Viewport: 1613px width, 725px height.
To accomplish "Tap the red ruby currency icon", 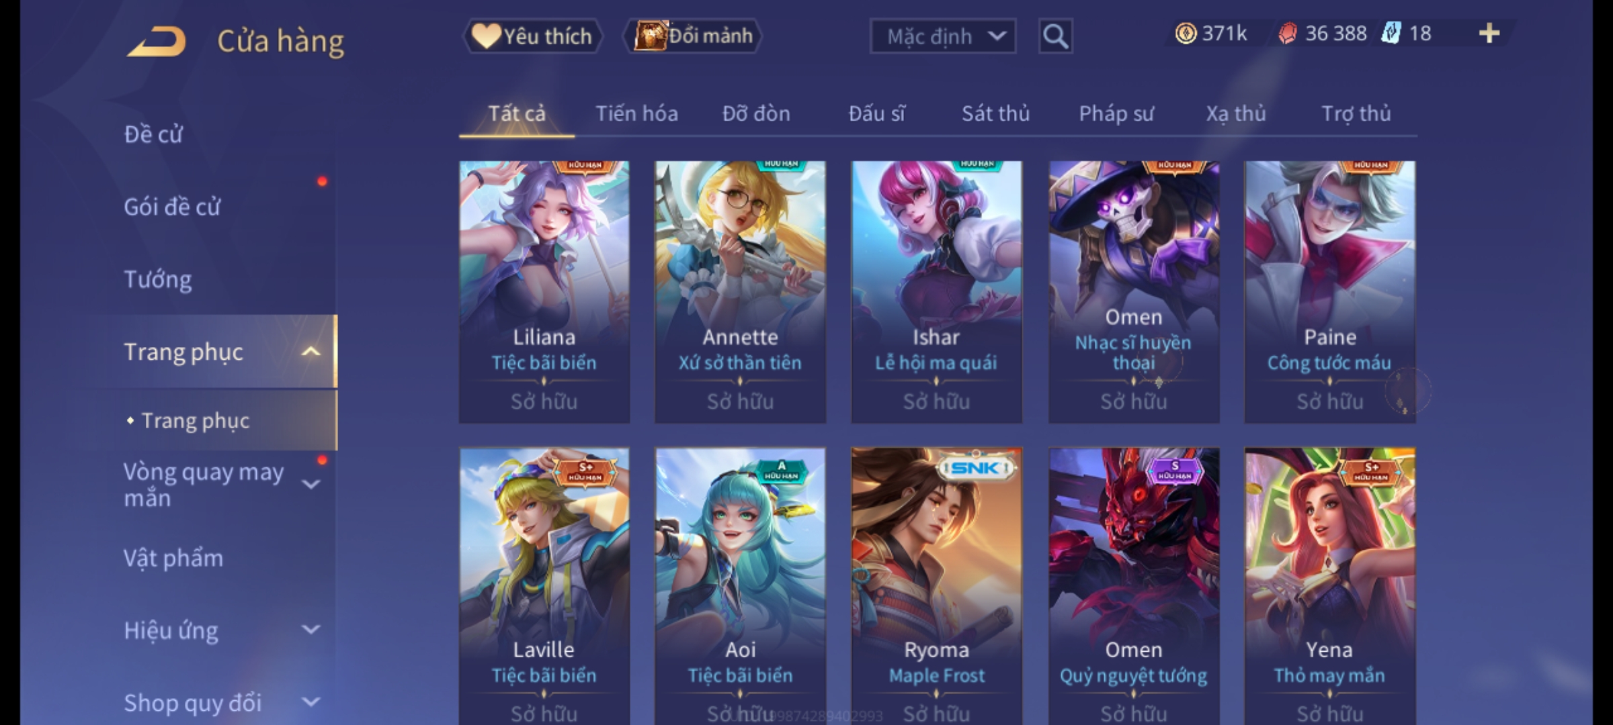I will (1287, 34).
